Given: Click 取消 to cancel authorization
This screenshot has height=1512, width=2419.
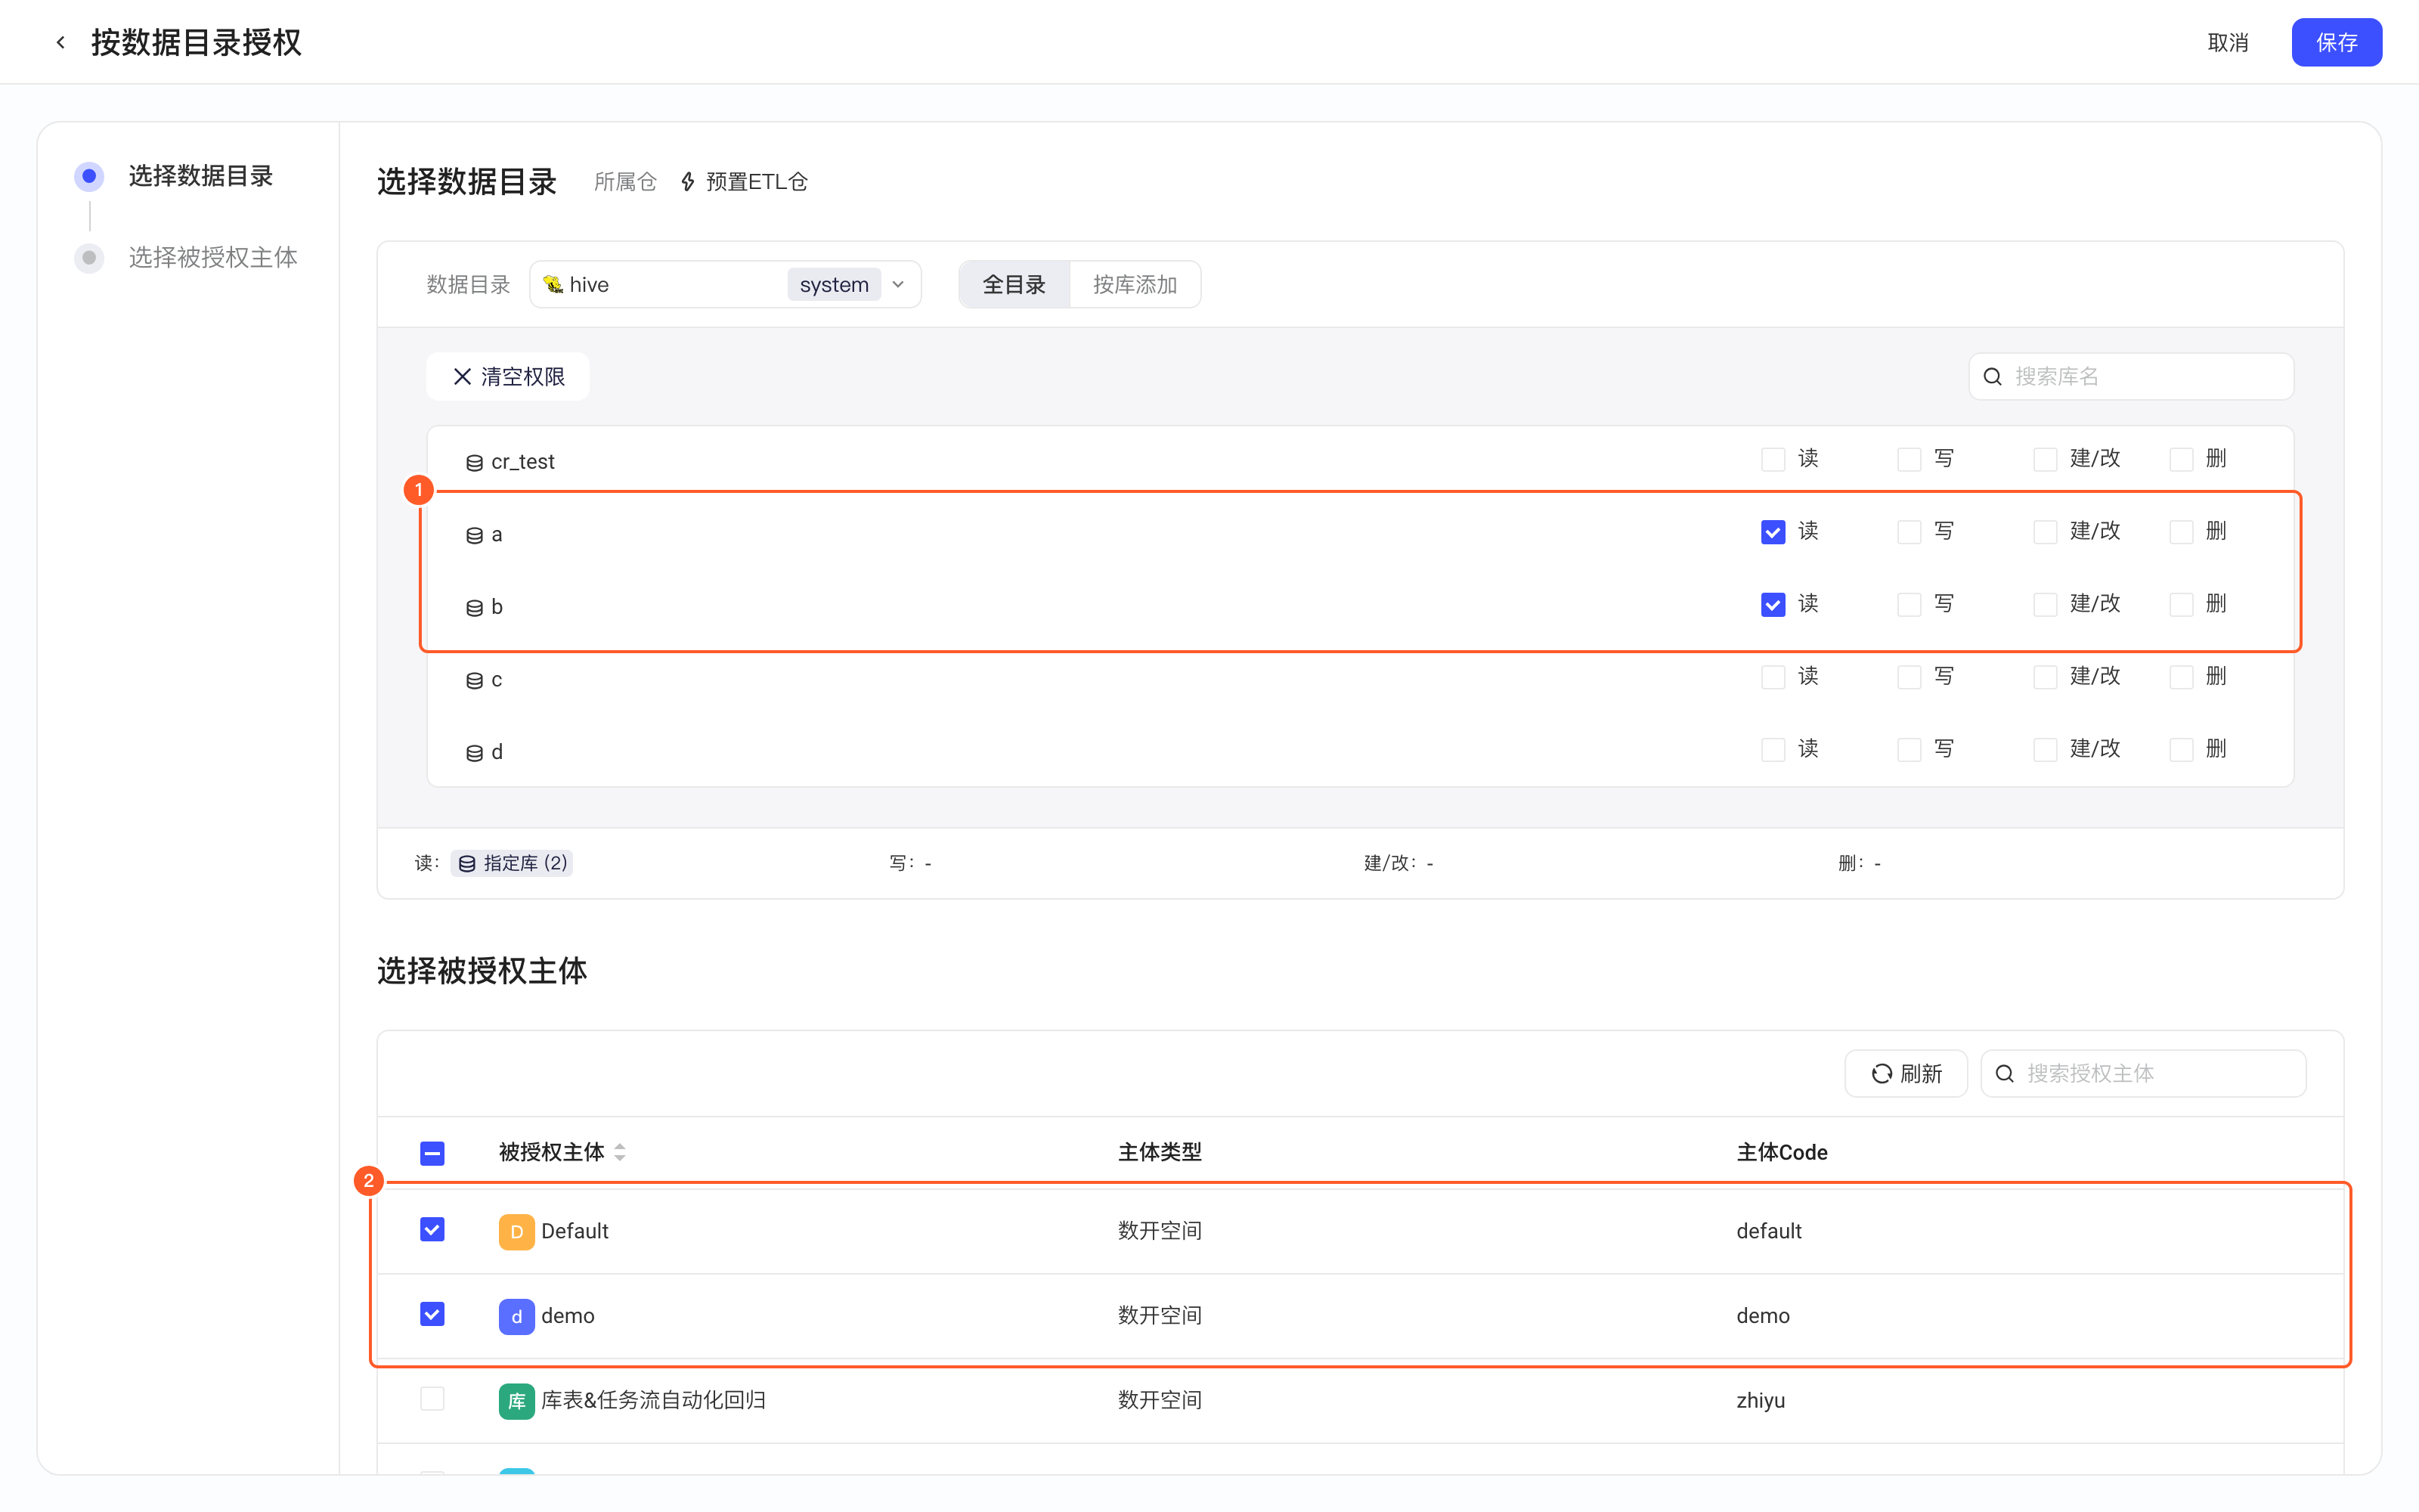Looking at the screenshot, I should tap(2227, 42).
